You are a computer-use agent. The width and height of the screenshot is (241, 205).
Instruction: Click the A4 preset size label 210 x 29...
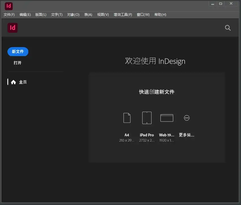(127, 140)
